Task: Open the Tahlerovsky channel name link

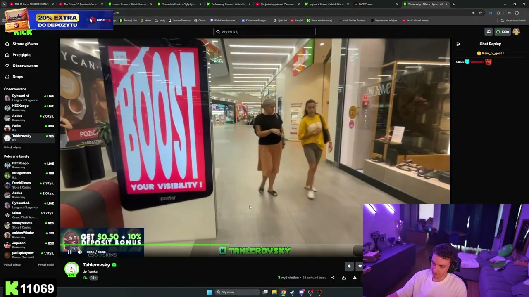Action: coord(96,265)
